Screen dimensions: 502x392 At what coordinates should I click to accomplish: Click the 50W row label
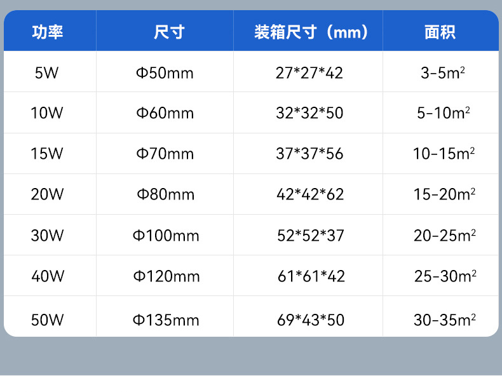coord(47,320)
